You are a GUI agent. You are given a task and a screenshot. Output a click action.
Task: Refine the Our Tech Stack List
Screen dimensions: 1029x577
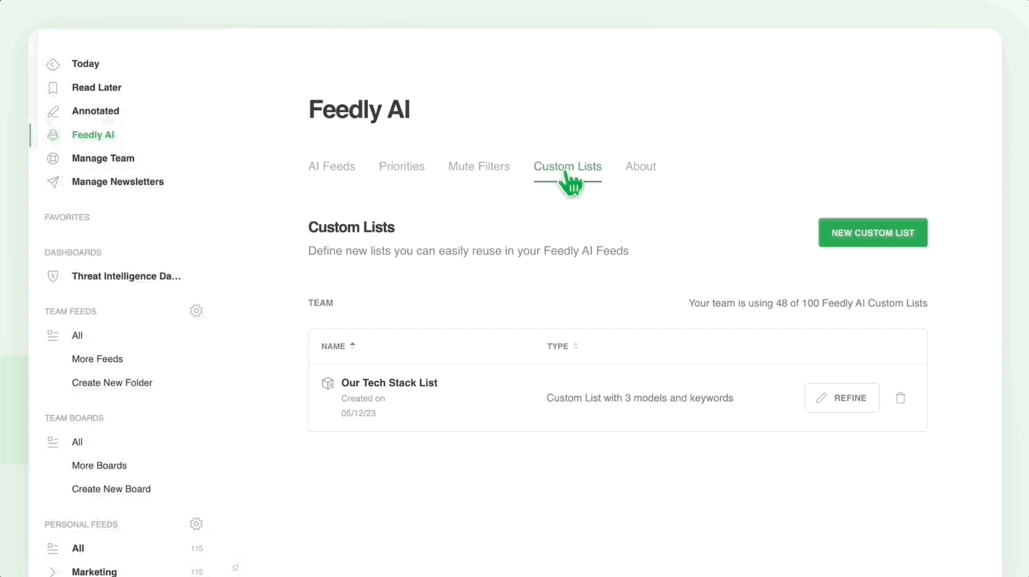[x=842, y=398]
